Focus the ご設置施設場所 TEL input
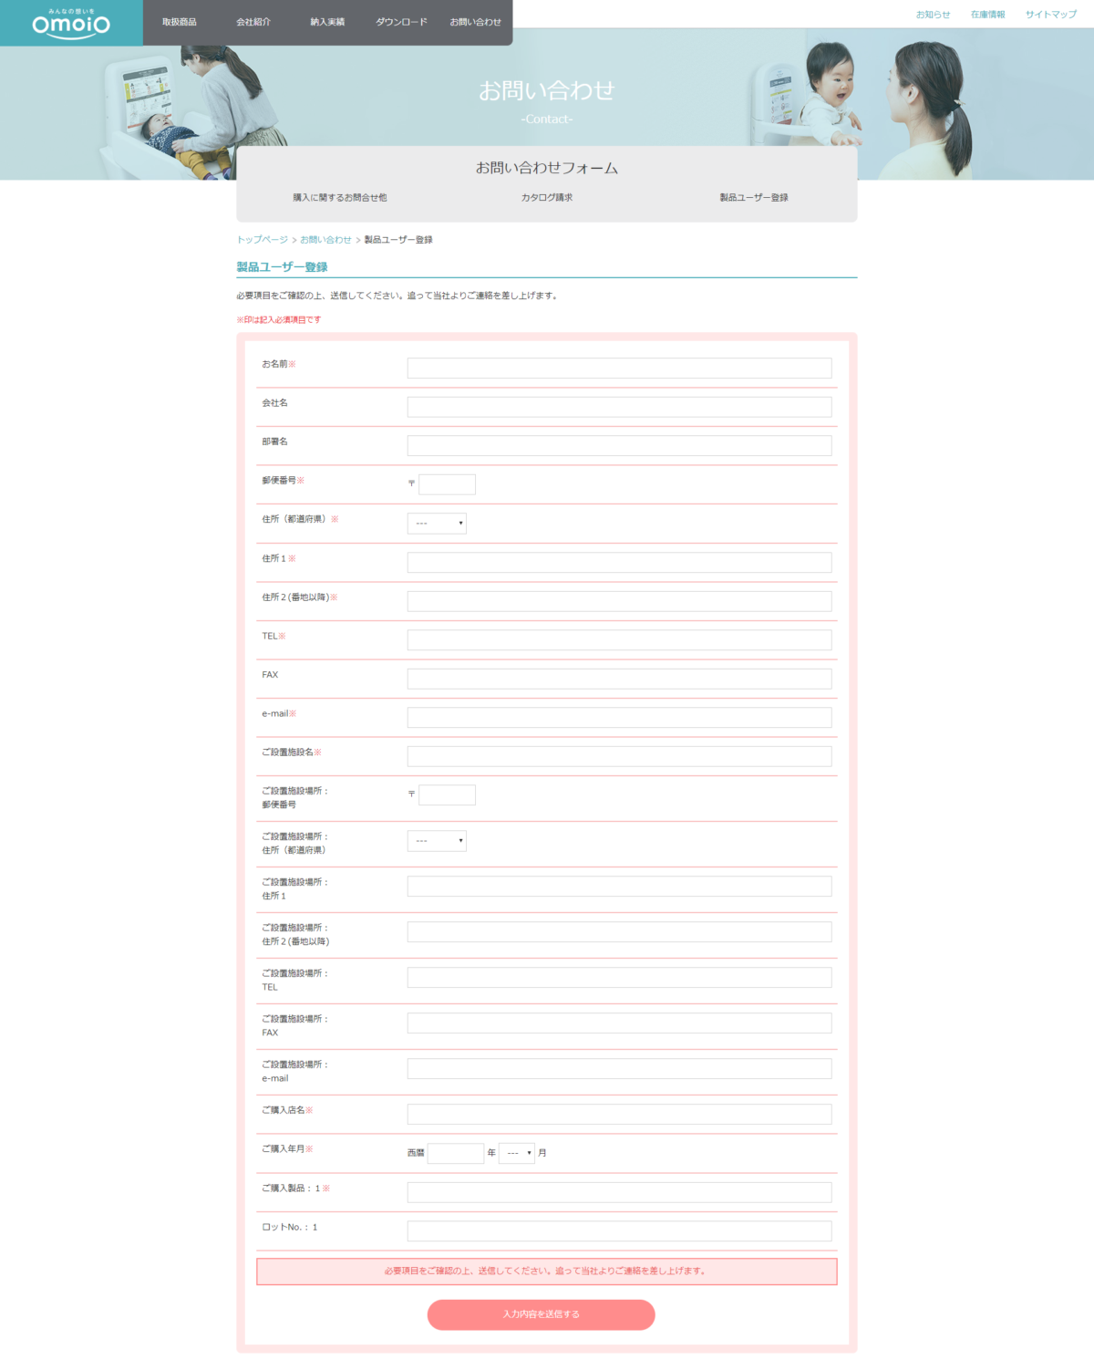 pyautogui.click(x=619, y=977)
